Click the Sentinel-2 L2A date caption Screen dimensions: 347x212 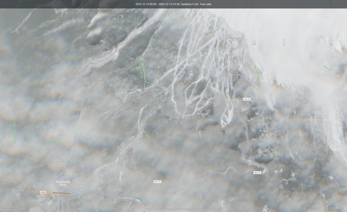tap(173, 4)
